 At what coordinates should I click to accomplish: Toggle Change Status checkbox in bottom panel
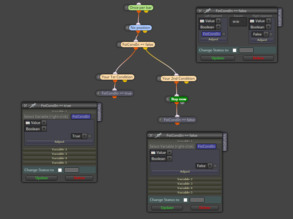[186, 200]
